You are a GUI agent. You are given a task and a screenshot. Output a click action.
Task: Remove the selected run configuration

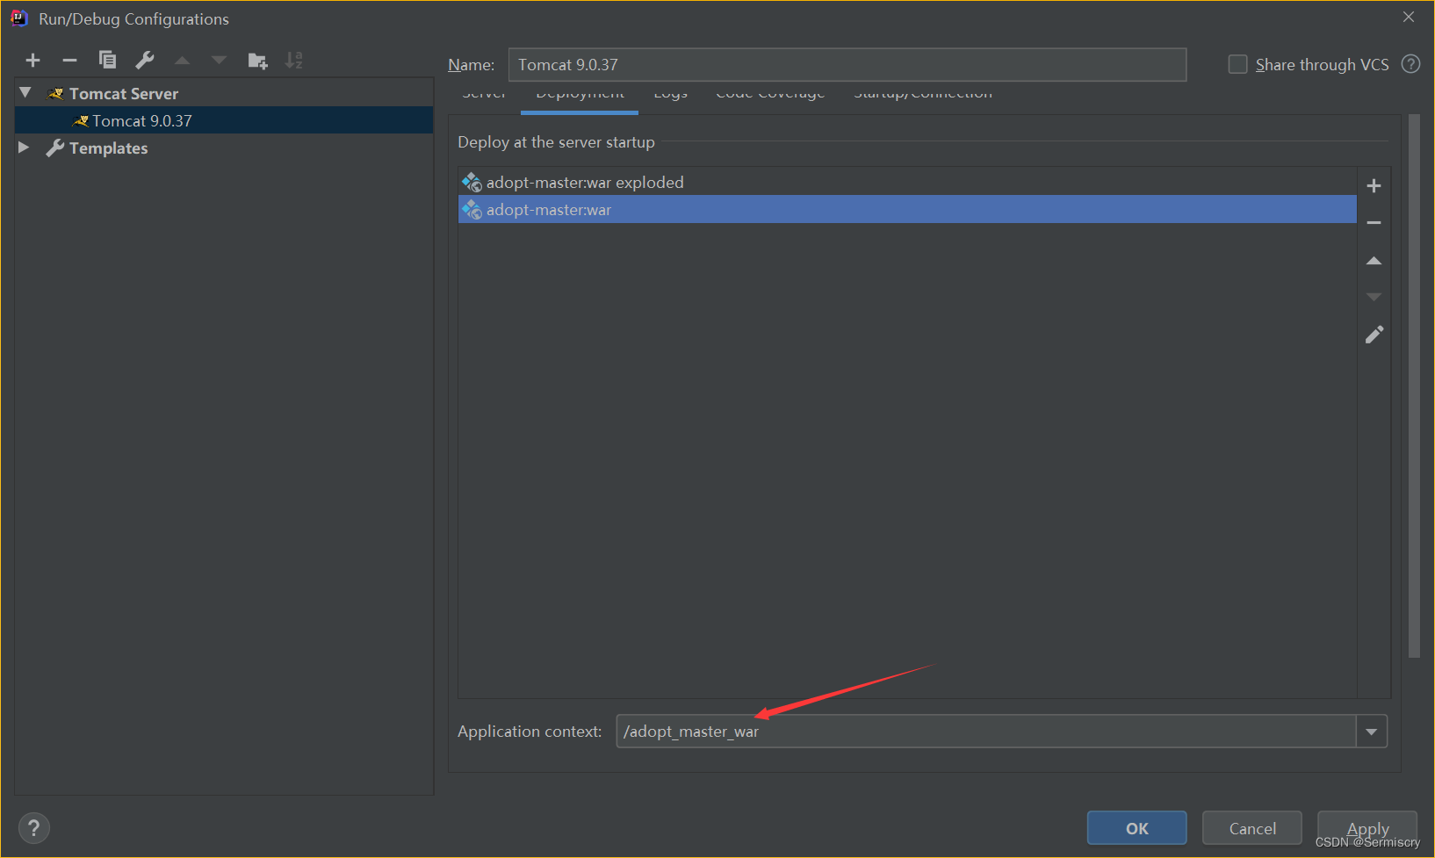[70, 61]
